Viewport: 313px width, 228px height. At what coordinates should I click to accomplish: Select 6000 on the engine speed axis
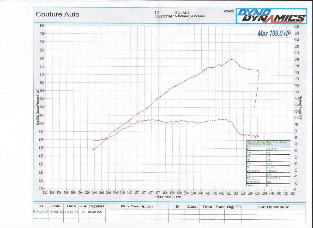point(222,193)
